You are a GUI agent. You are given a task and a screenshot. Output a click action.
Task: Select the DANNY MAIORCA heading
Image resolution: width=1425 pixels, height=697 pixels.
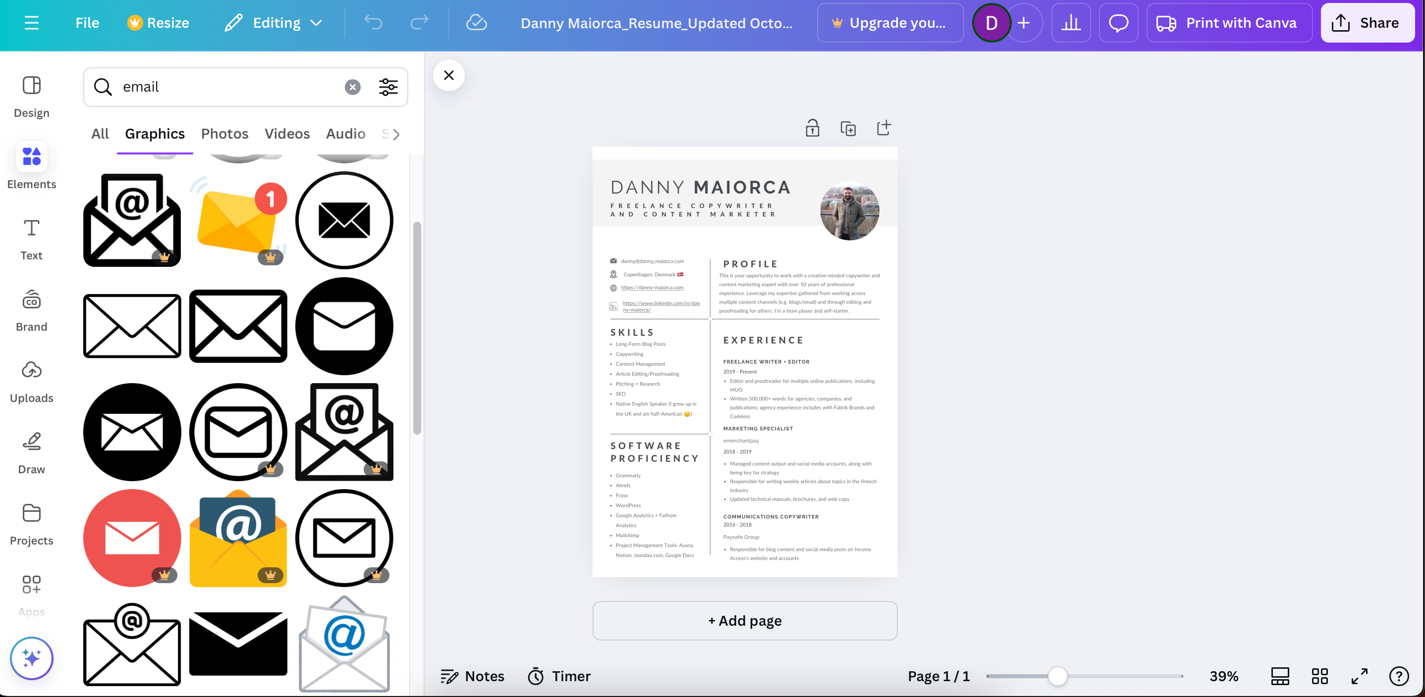[x=700, y=188]
